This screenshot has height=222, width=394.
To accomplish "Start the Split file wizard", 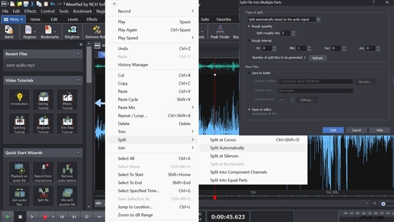I will pos(43,196).
